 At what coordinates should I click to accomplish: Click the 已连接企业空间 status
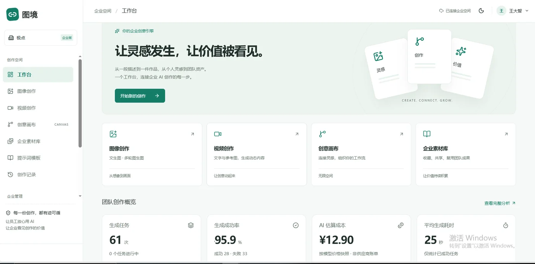[x=455, y=11]
